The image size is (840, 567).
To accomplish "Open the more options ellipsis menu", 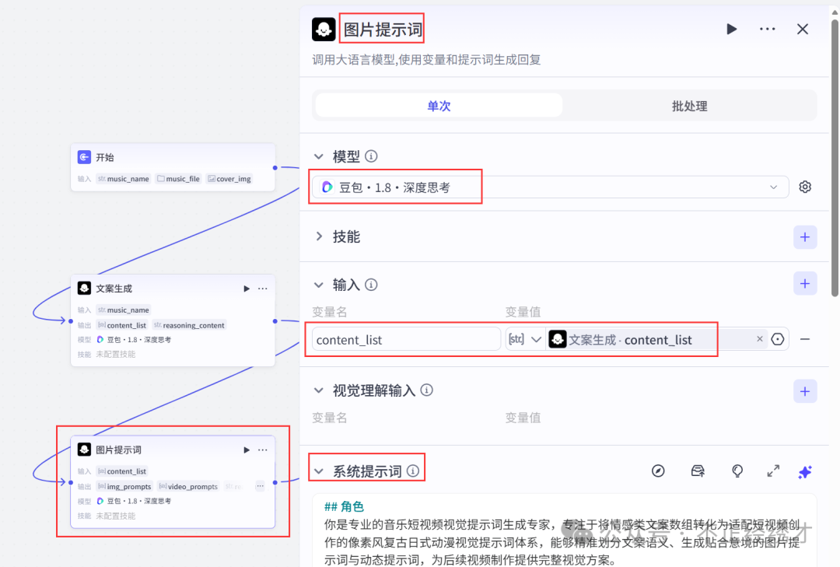I will [x=768, y=29].
